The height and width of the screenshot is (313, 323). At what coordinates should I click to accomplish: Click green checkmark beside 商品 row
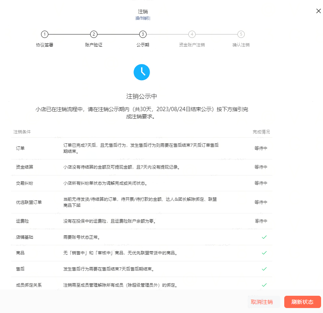(x=264, y=253)
